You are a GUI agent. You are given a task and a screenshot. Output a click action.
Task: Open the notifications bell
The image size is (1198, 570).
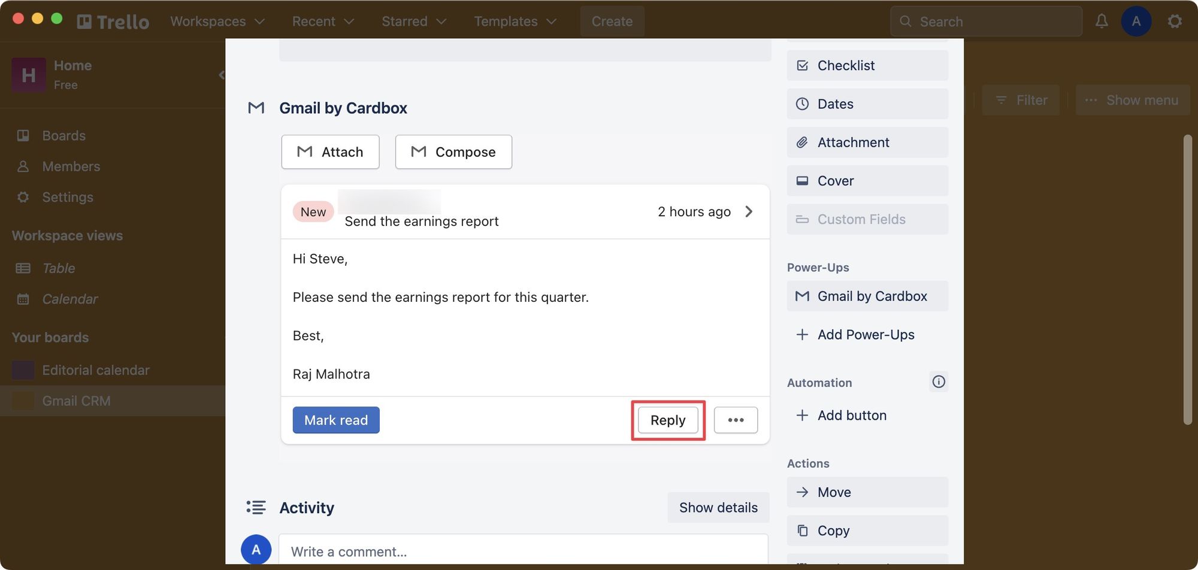click(x=1102, y=22)
